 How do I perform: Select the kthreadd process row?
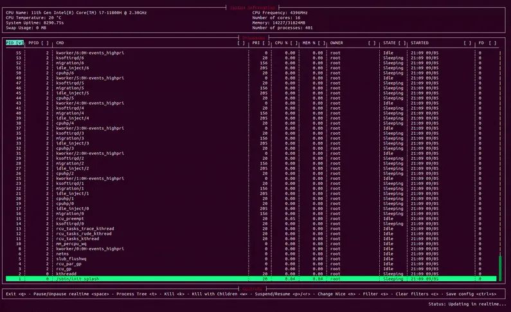[x=251, y=274]
